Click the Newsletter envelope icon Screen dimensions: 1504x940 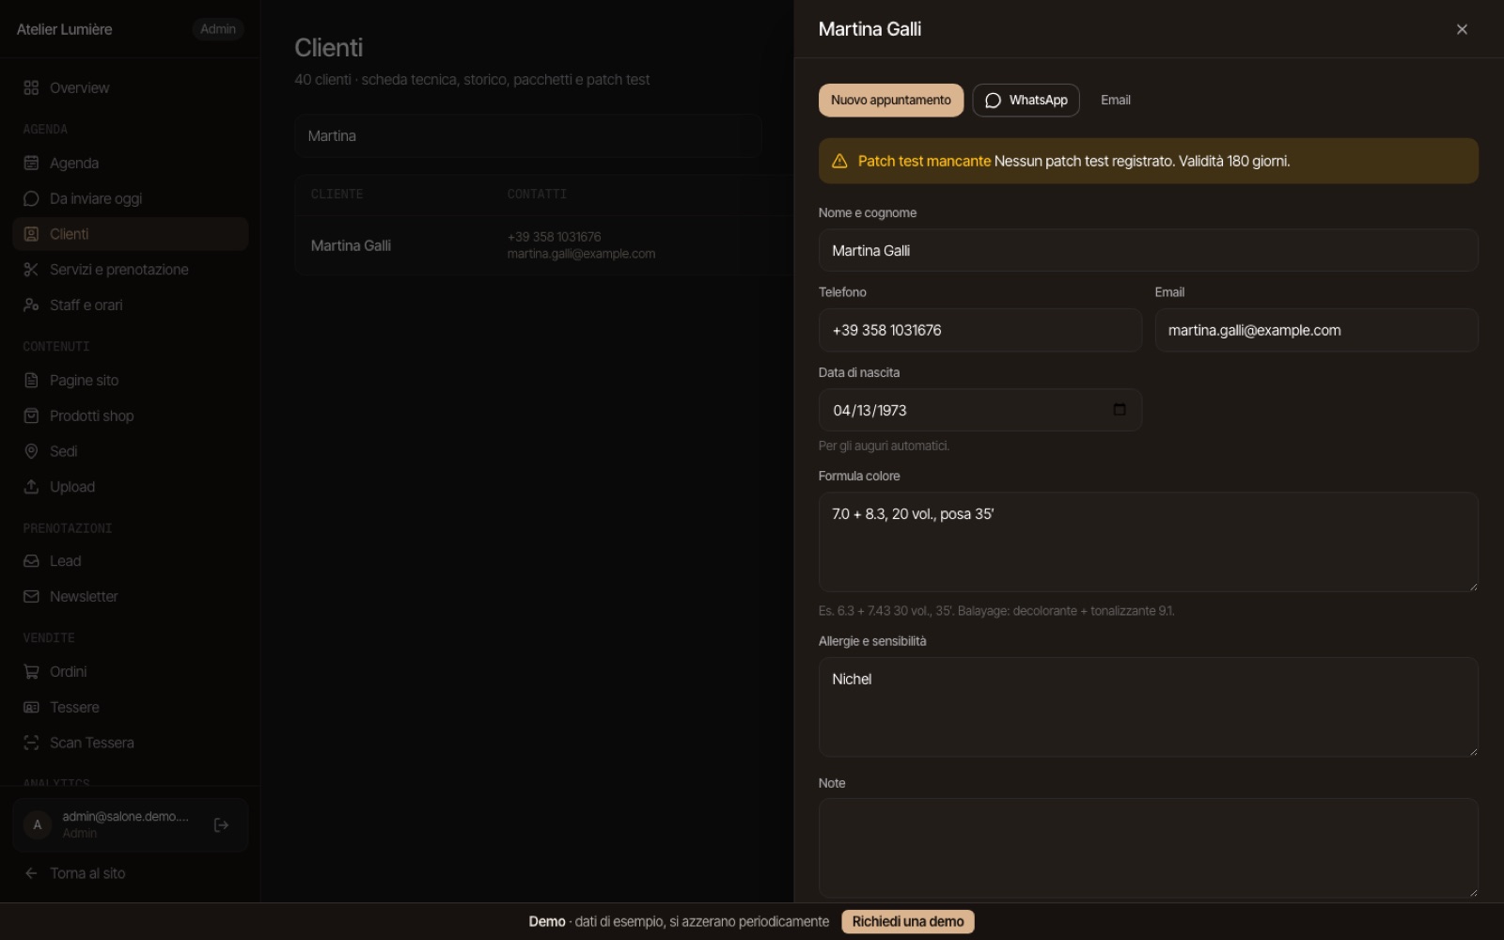point(31,597)
